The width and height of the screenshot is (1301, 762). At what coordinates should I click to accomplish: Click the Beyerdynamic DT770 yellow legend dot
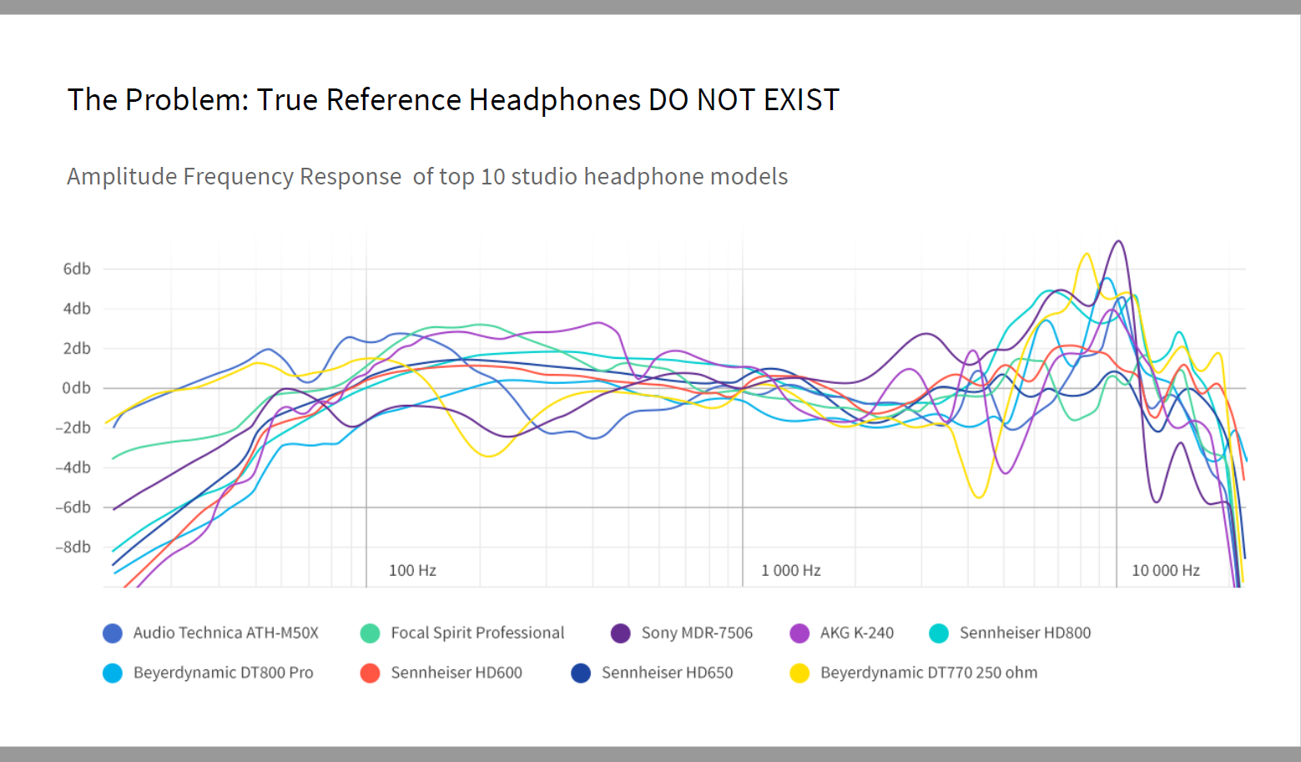(x=799, y=674)
